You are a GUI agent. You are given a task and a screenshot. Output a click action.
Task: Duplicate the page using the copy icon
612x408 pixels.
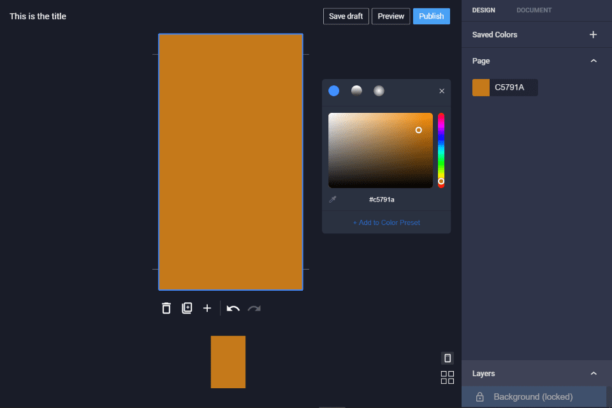click(x=187, y=309)
